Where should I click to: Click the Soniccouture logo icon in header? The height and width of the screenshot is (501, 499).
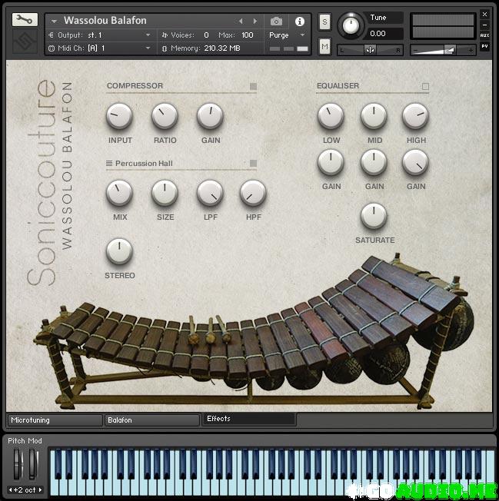[x=25, y=41]
